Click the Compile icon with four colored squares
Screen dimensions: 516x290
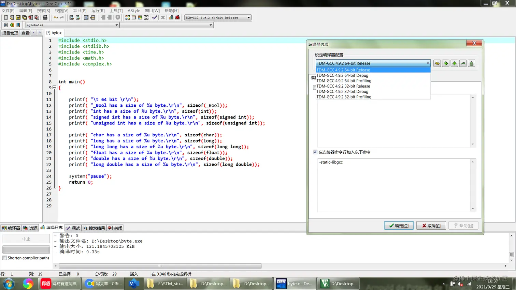(x=128, y=18)
